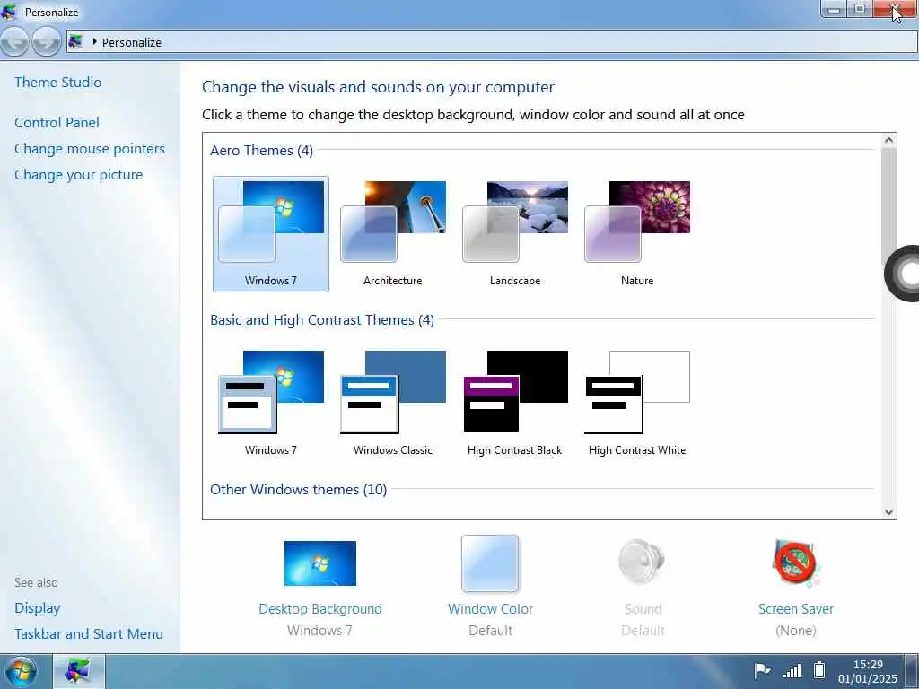Click the Desktop Background link
Image resolution: width=919 pixels, height=689 pixels.
[x=320, y=609]
